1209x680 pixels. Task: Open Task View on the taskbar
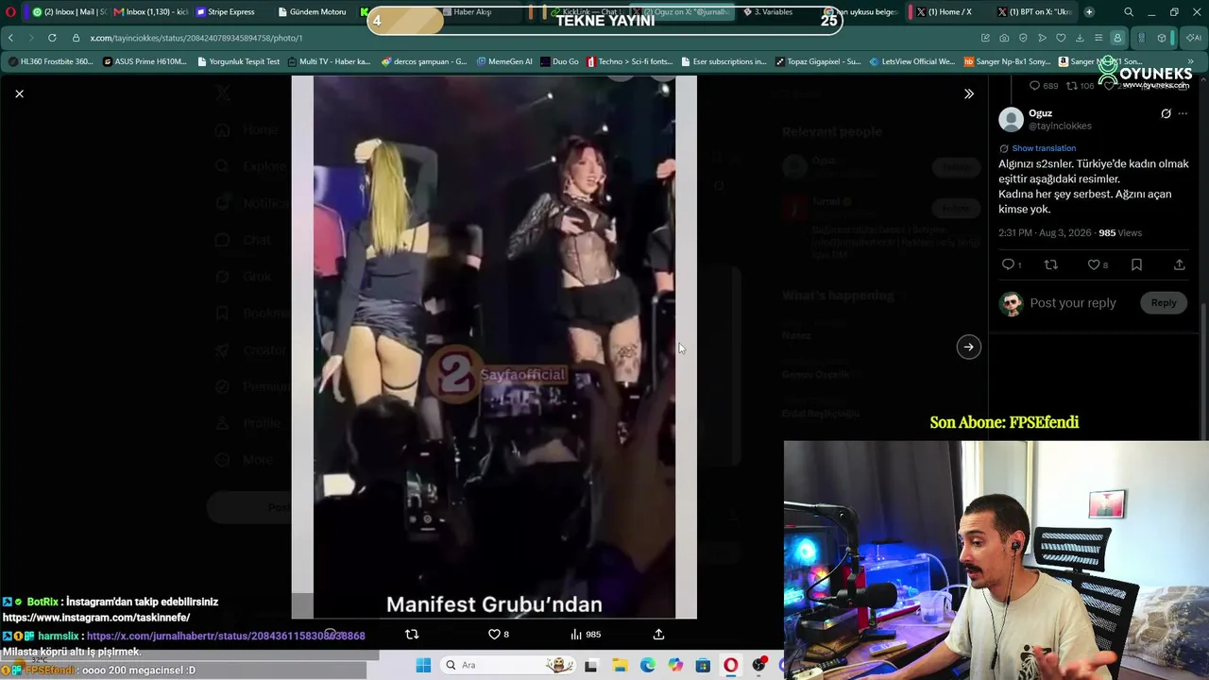[x=590, y=665]
